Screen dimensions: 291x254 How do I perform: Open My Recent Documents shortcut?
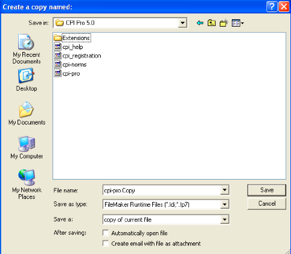27,49
